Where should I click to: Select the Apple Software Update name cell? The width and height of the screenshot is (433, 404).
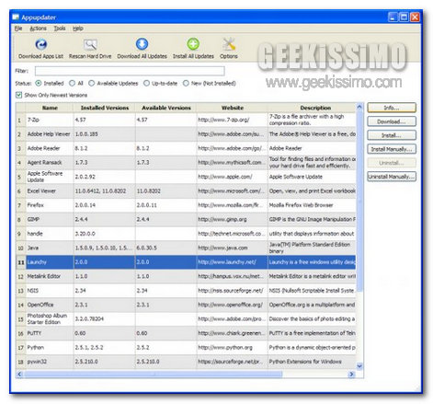click(x=50, y=177)
